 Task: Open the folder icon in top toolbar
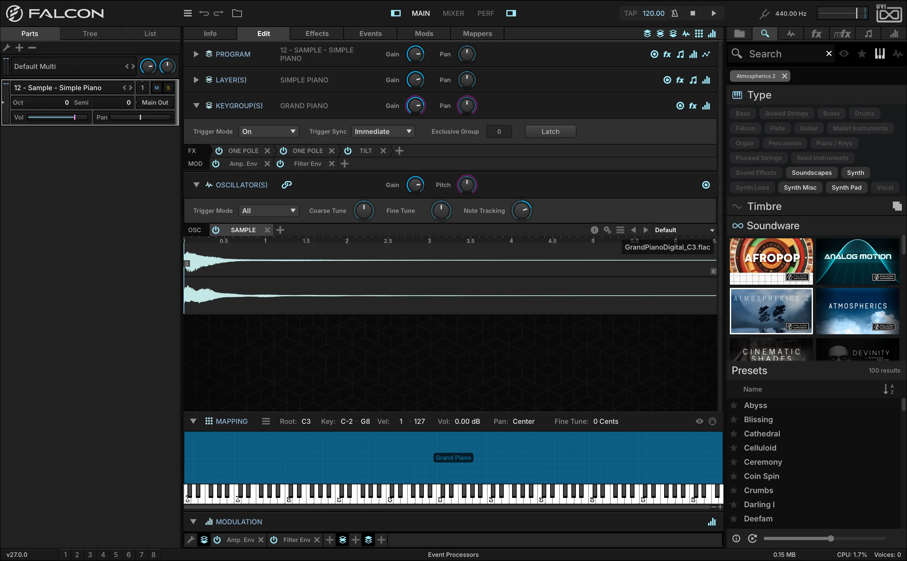(237, 13)
